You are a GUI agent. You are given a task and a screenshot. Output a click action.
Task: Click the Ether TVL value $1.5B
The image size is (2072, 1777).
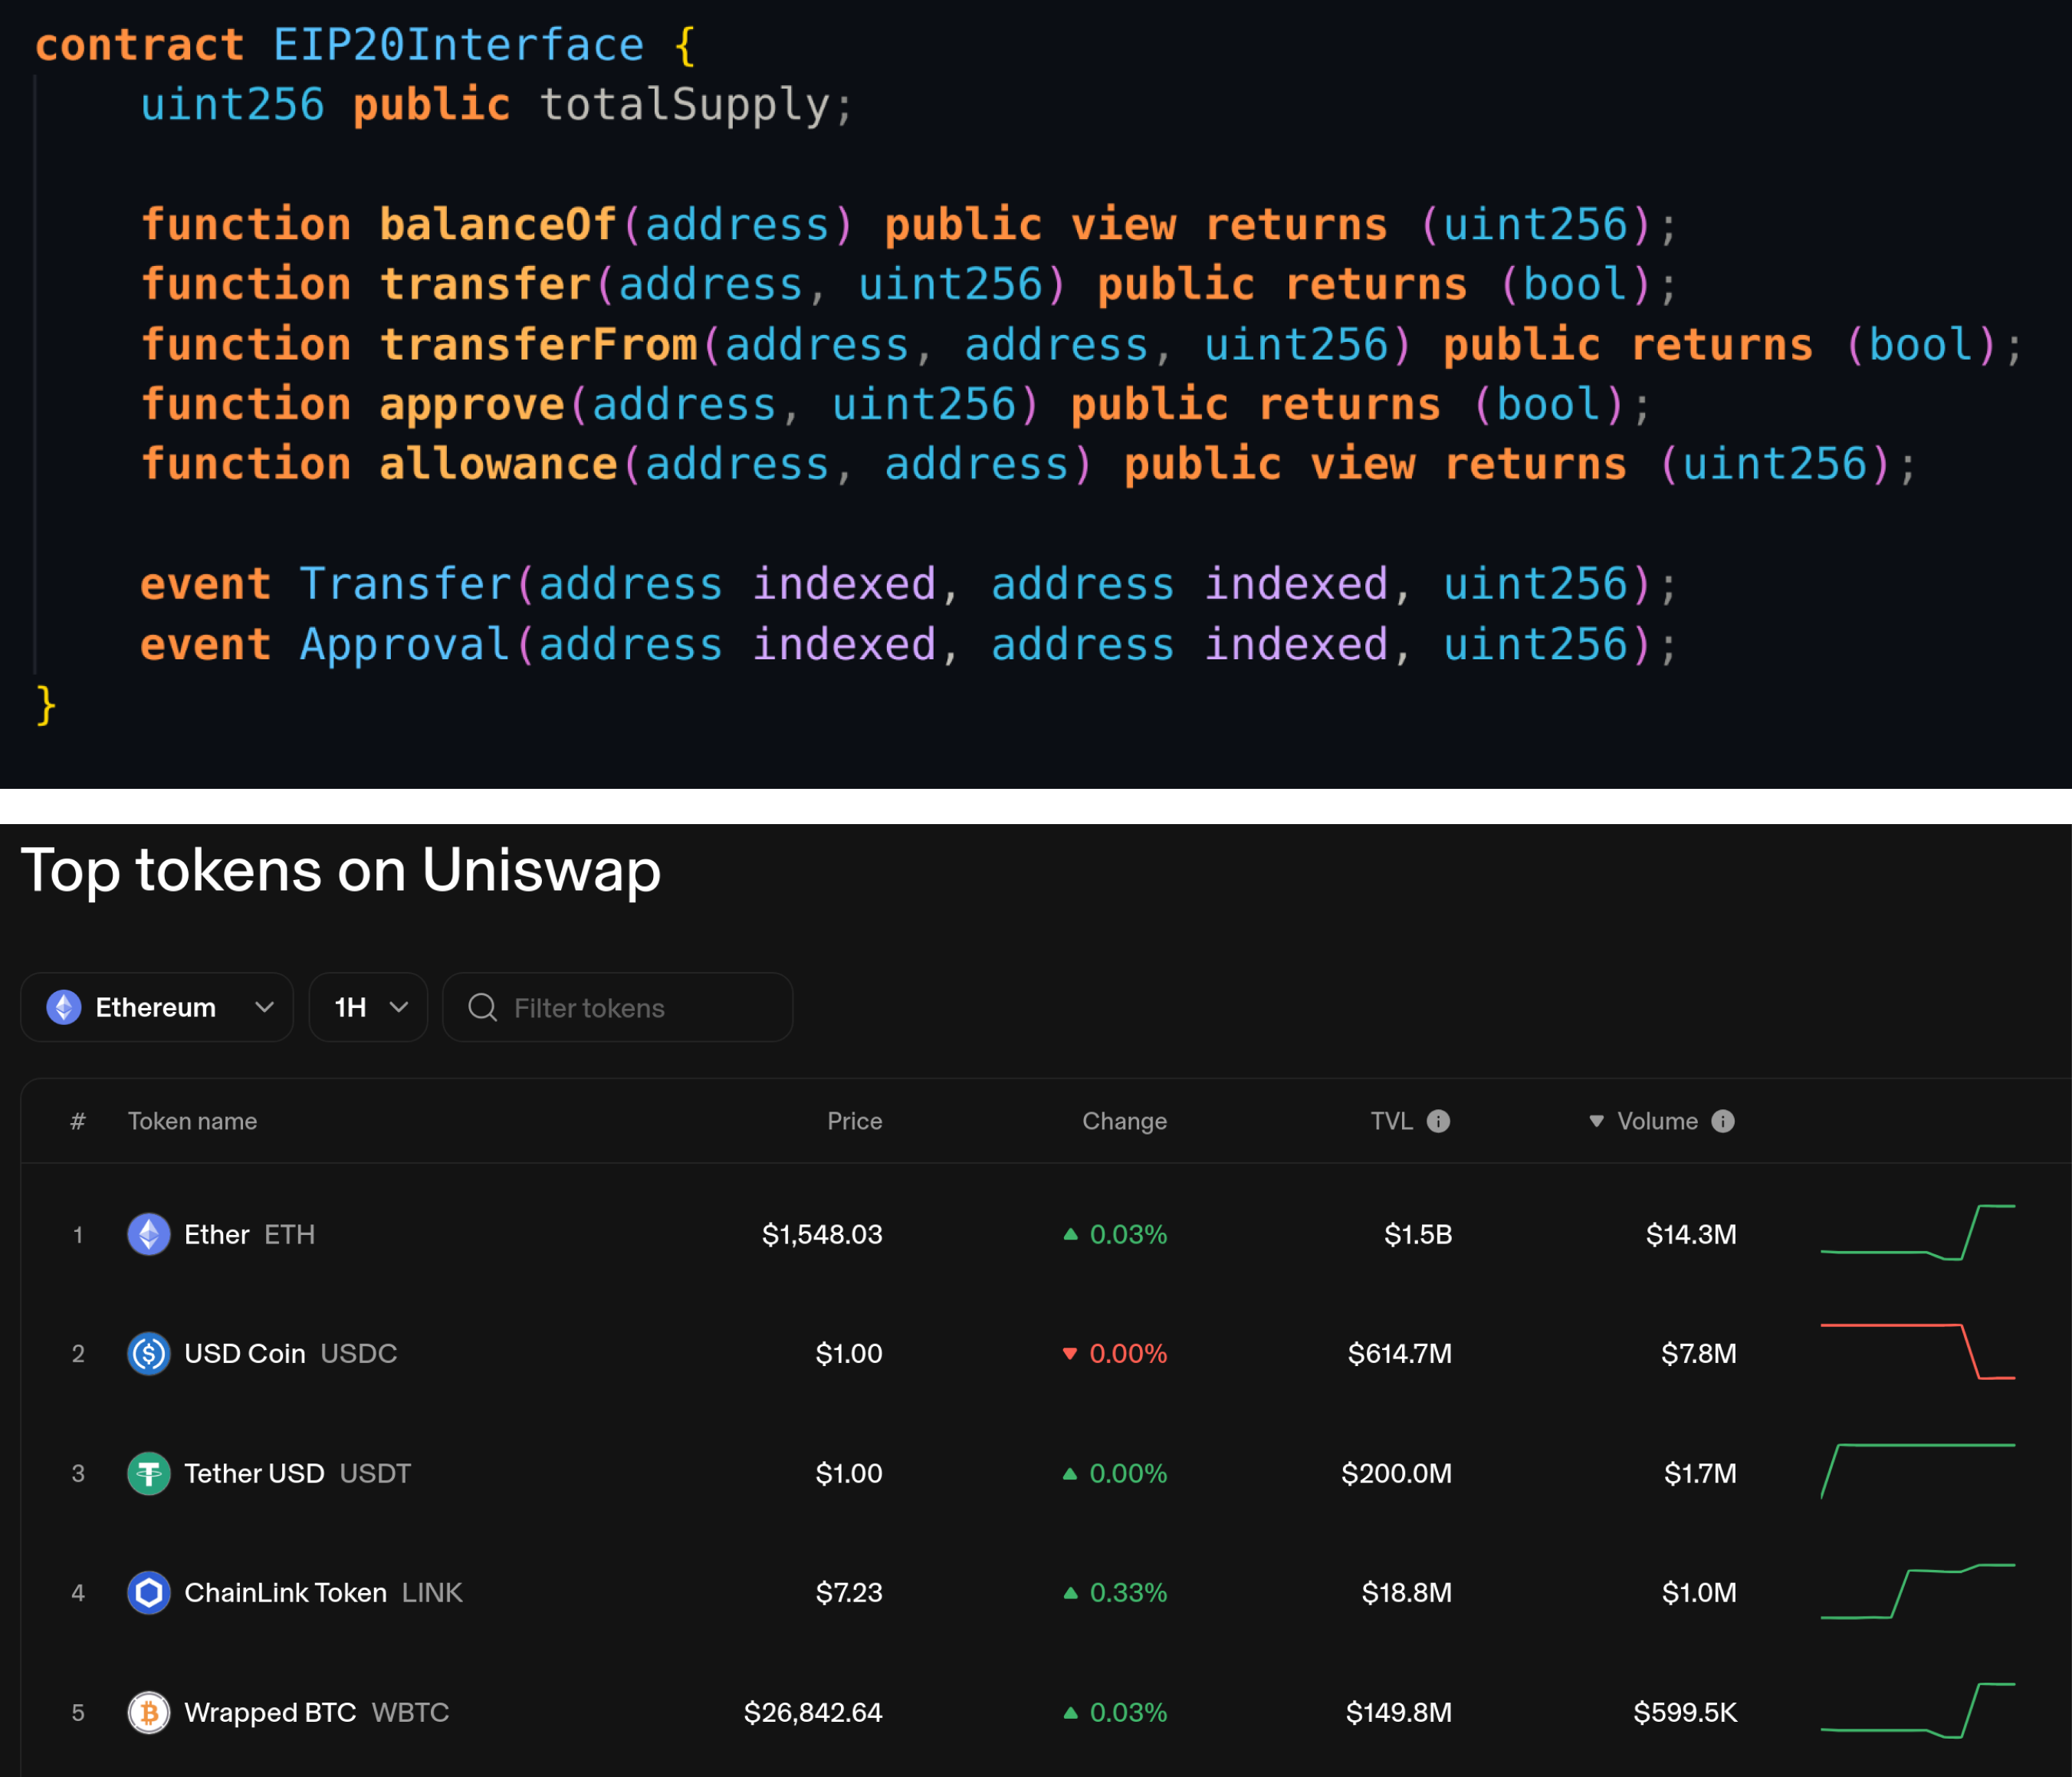1418,1234
